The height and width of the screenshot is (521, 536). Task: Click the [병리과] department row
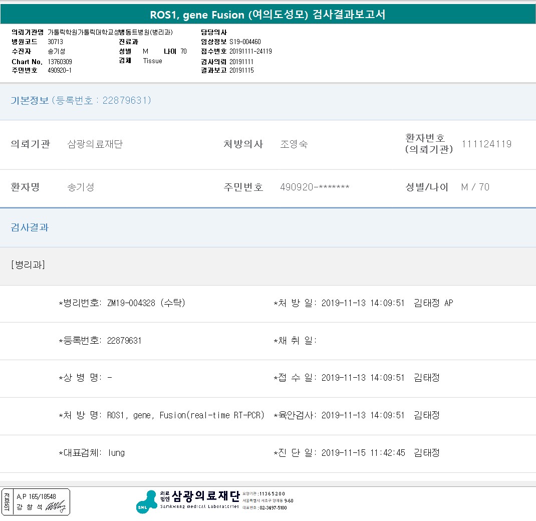28,265
